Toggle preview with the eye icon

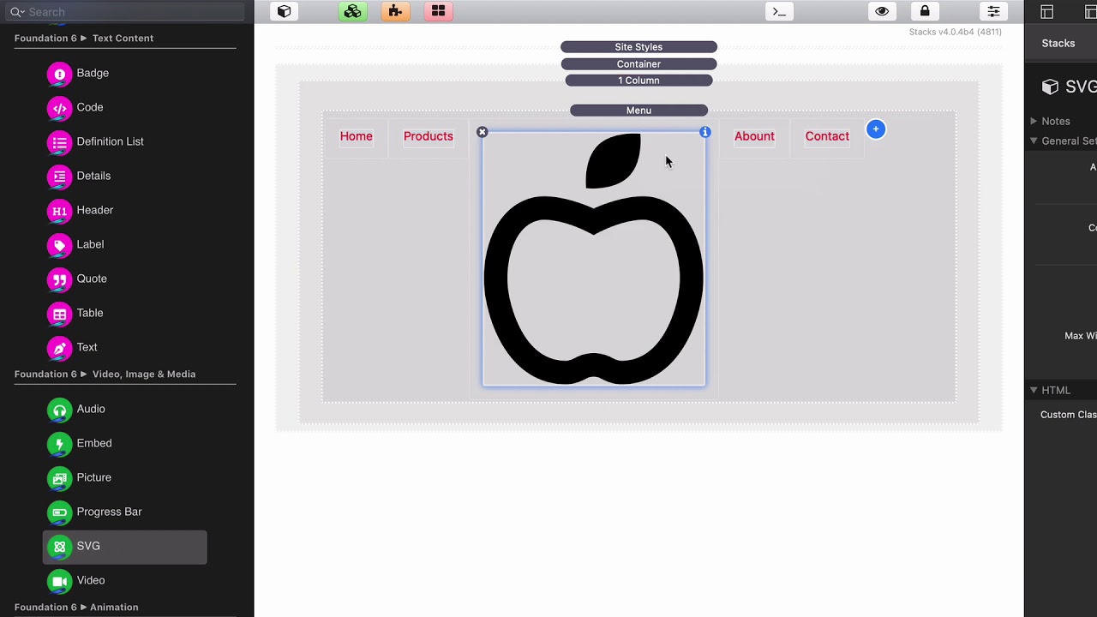point(882,11)
